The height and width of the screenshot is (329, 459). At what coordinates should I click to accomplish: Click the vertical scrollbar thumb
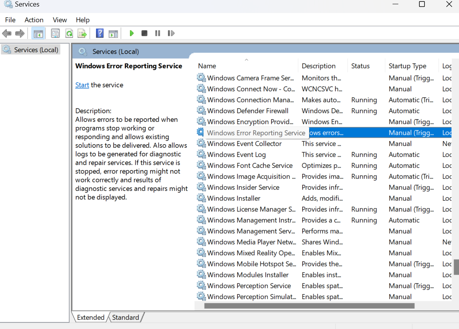point(456,267)
